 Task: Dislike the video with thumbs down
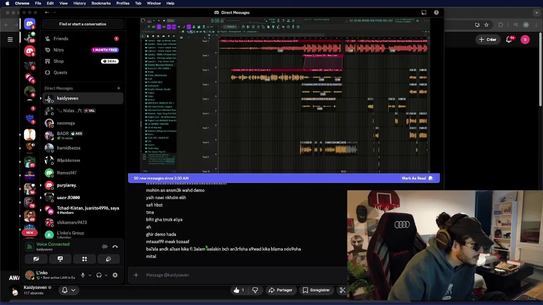coord(255,290)
